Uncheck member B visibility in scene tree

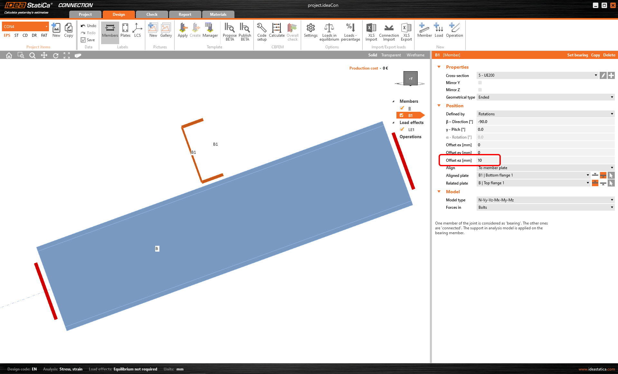click(x=402, y=108)
